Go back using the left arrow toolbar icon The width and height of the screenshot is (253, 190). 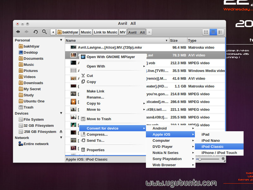point(18,32)
